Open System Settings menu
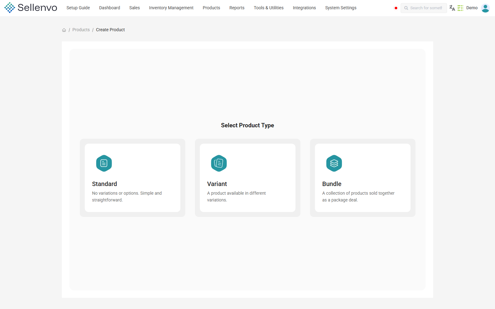The width and height of the screenshot is (495, 309). [x=341, y=8]
